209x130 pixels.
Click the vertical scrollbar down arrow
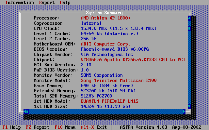(x=189, y=106)
